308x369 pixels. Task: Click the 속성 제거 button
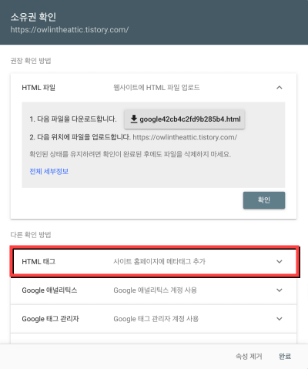(x=249, y=356)
